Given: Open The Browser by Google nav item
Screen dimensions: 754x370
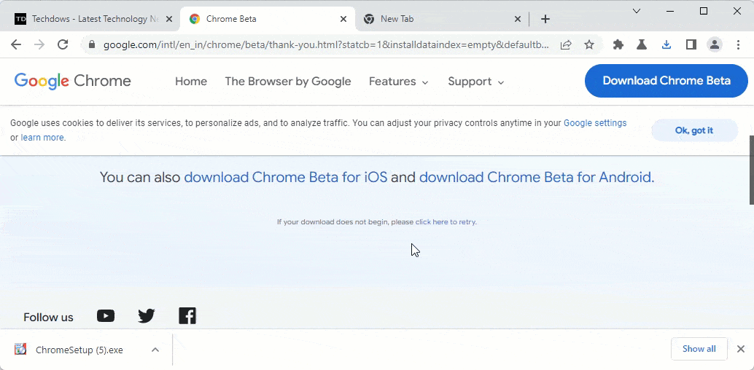Looking at the screenshot, I should click(288, 82).
